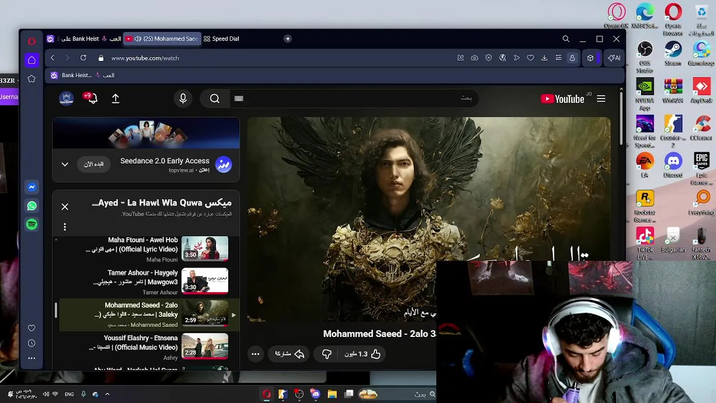Close the mix playlist panel

pos(65,207)
